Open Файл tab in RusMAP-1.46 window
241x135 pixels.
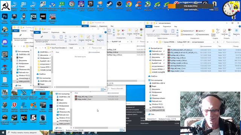(x=85, y=26)
